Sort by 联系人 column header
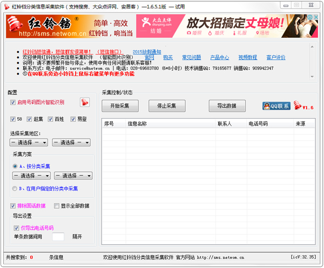 tap(231, 124)
